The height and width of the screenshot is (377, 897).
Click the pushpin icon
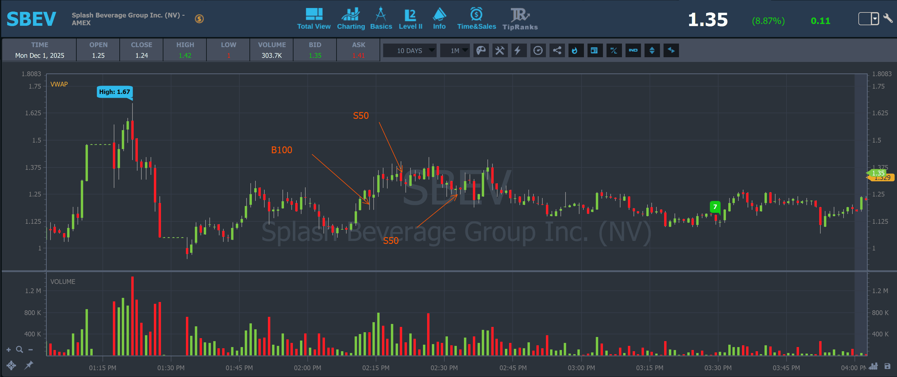tap(29, 365)
